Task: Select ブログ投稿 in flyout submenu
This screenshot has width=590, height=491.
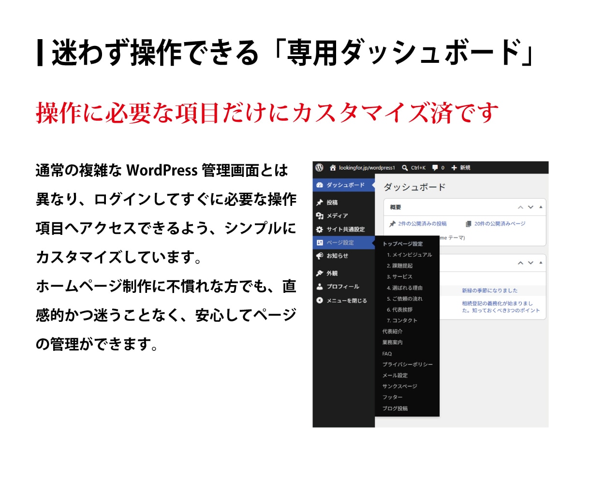Action: (395, 408)
